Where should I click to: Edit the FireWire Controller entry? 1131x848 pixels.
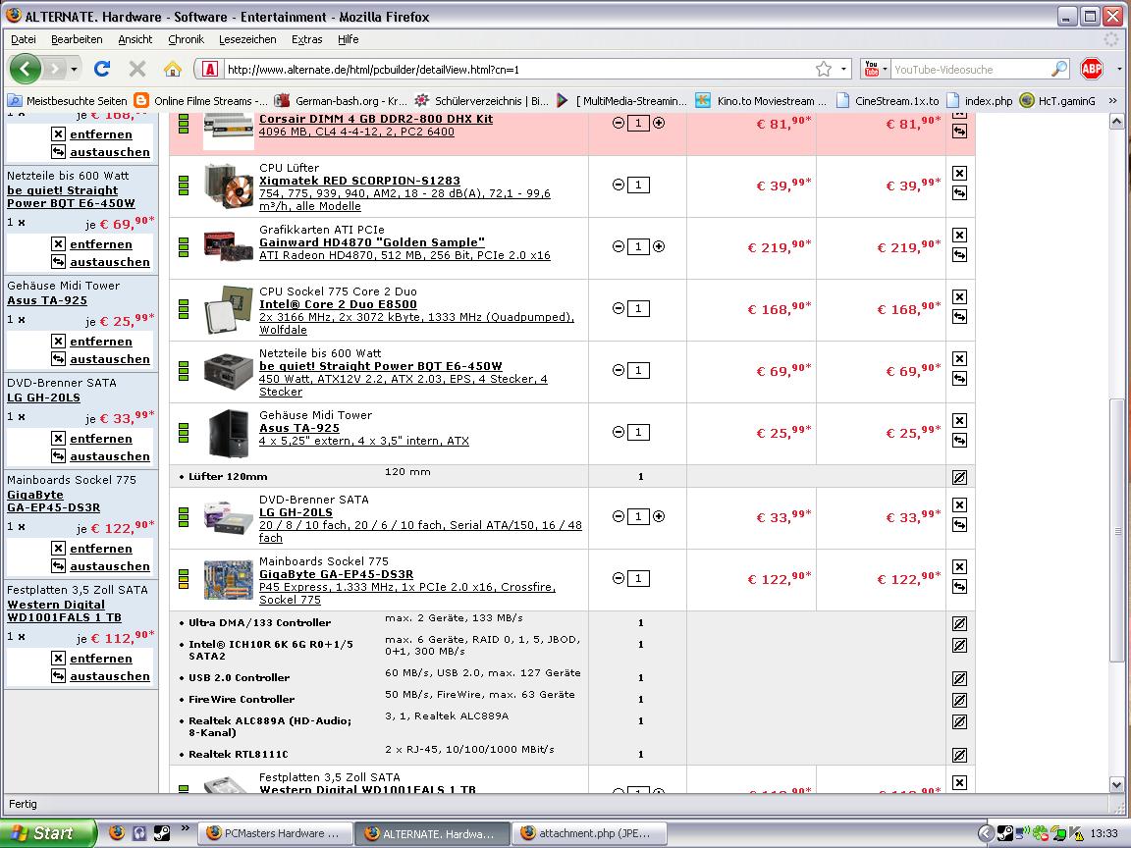tap(959, 700)
